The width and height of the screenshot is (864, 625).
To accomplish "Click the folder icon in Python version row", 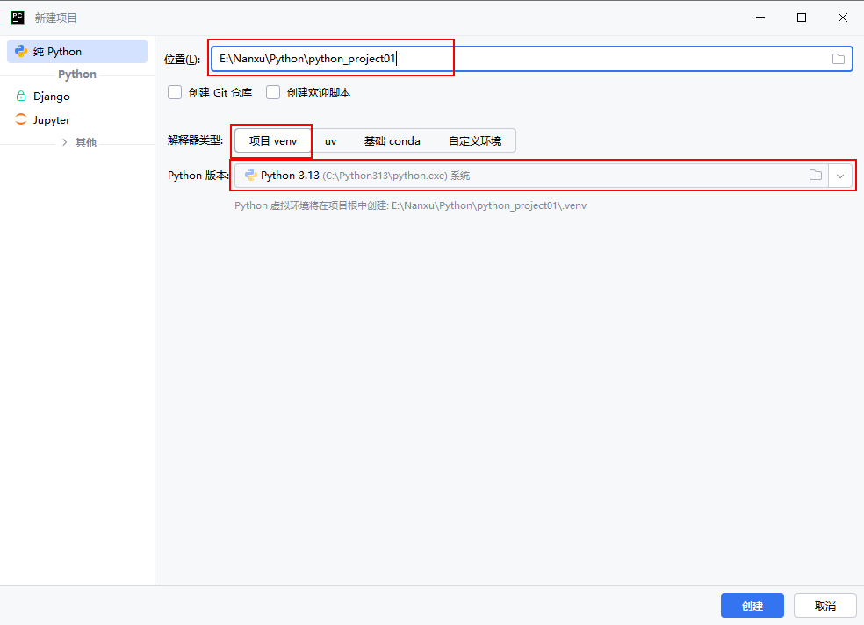I will coord(815,176).
